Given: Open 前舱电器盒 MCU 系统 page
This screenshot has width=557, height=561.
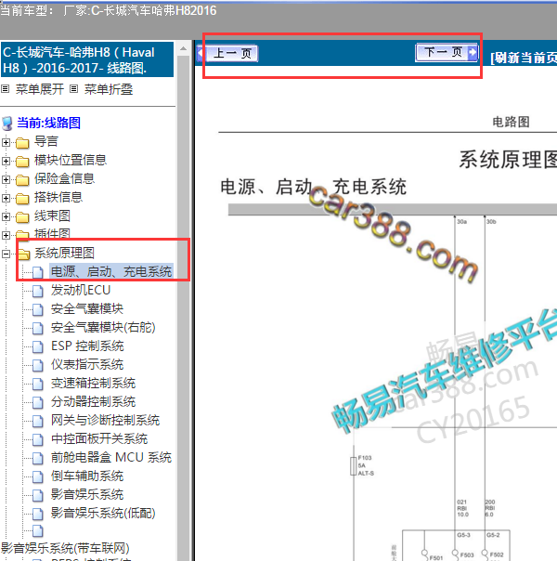Looking at the screenshot, I should [111, 458].
